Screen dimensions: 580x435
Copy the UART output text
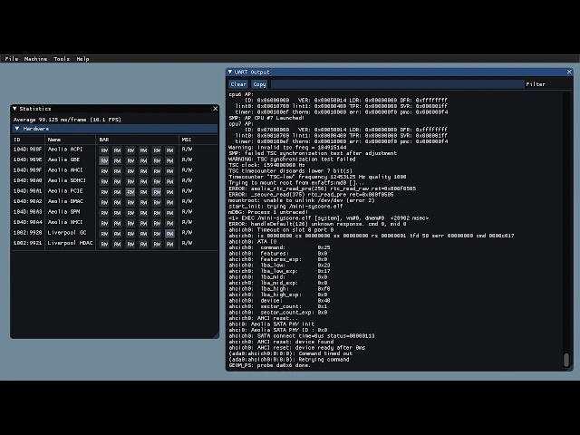pos(259,84)
